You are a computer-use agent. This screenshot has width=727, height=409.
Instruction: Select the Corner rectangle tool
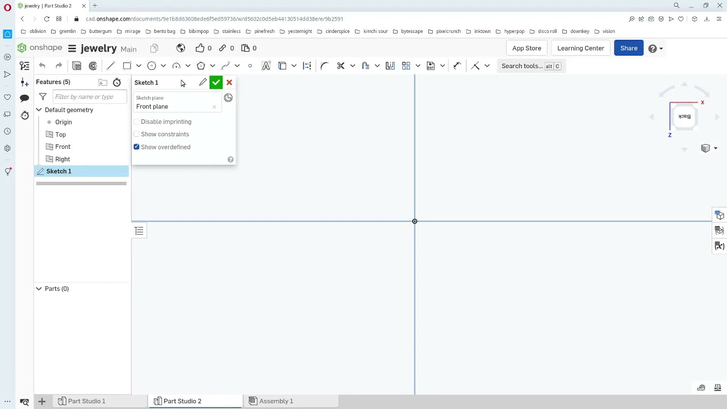click(127, 66)
